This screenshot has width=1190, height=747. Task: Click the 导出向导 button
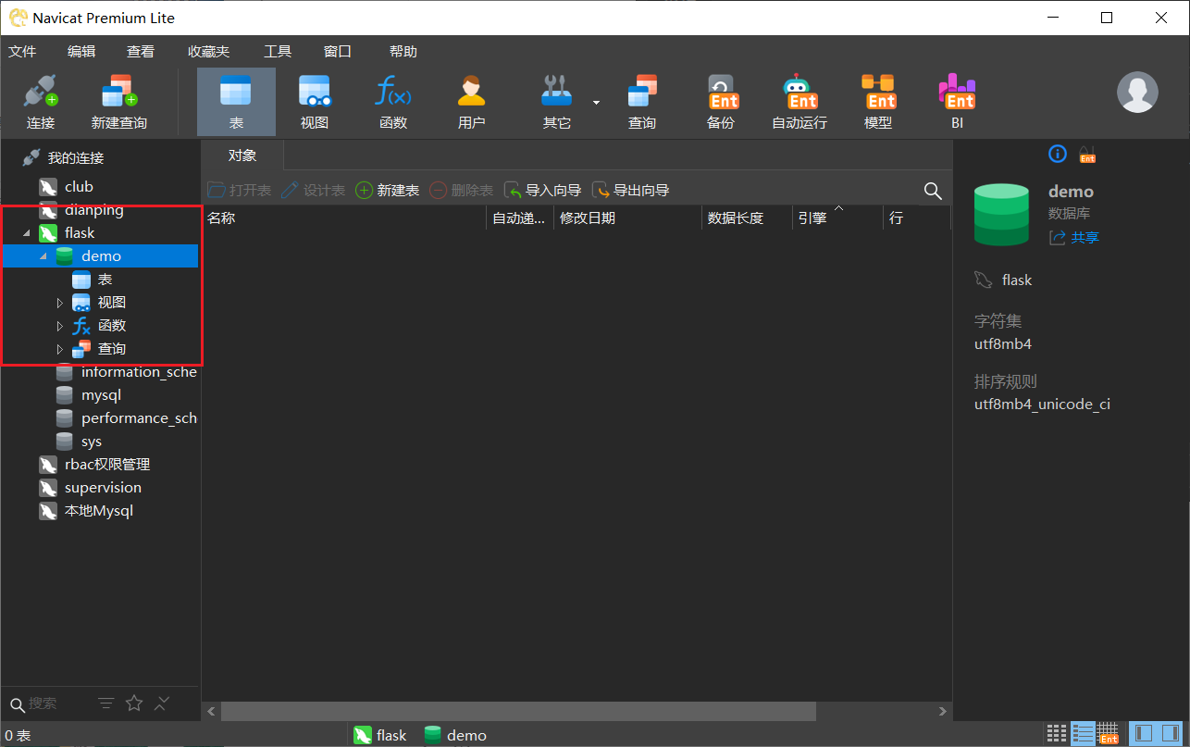point(630,191)
